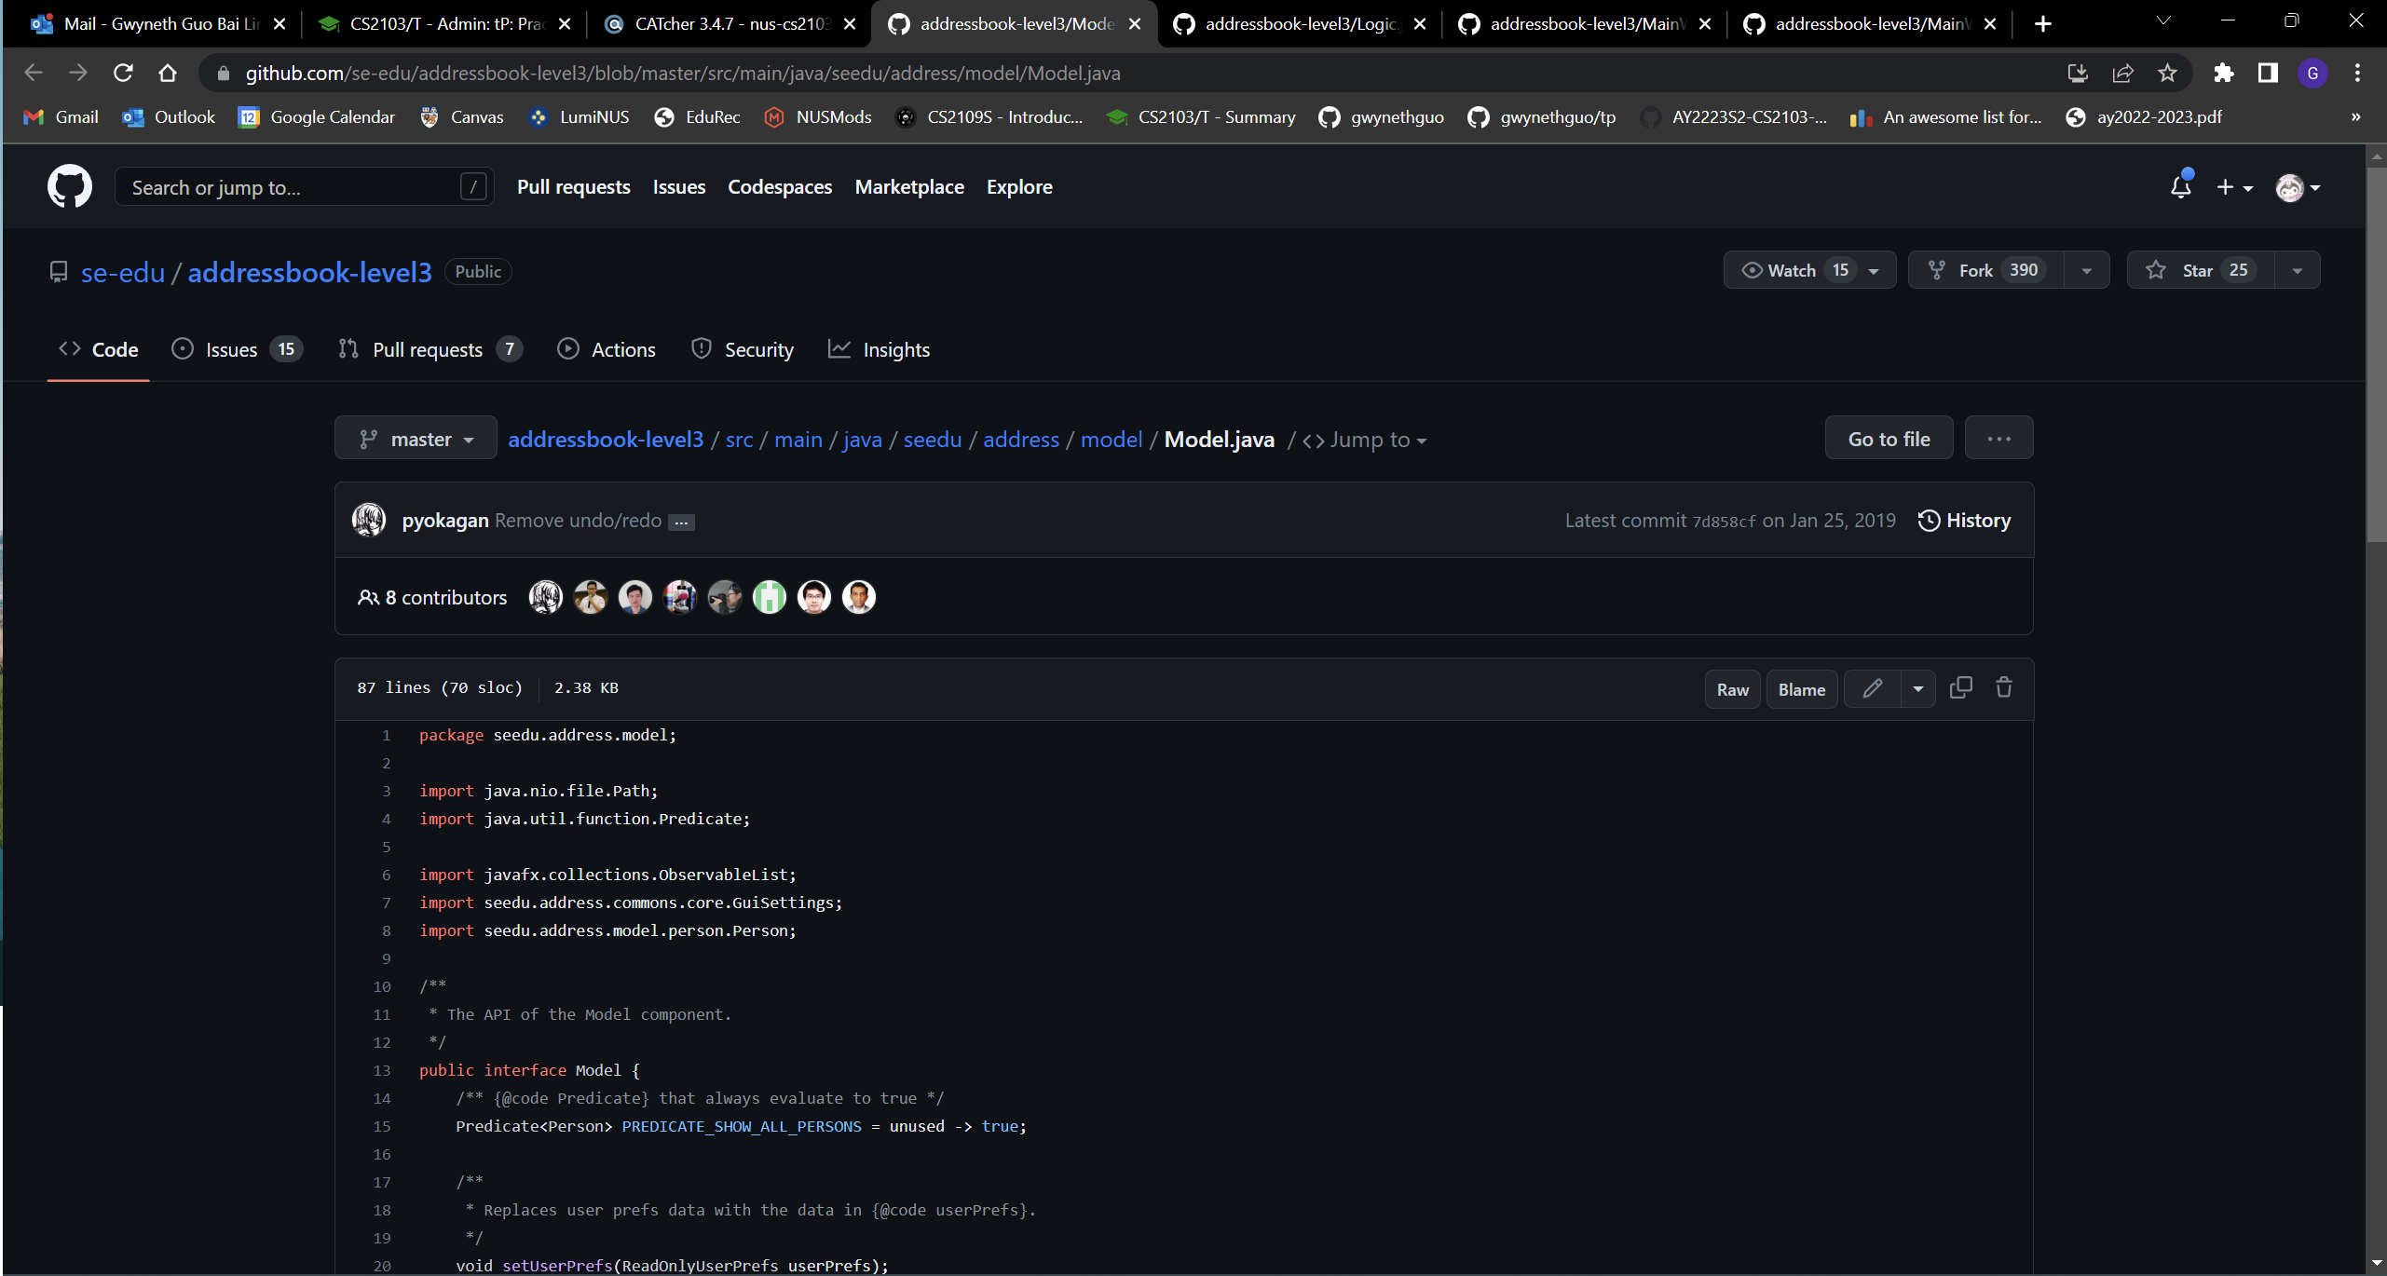Image resolution: width=2387 pixels, height=1276 pixels.
Task: Click the Raw button
Action: tap(1732, 690)
